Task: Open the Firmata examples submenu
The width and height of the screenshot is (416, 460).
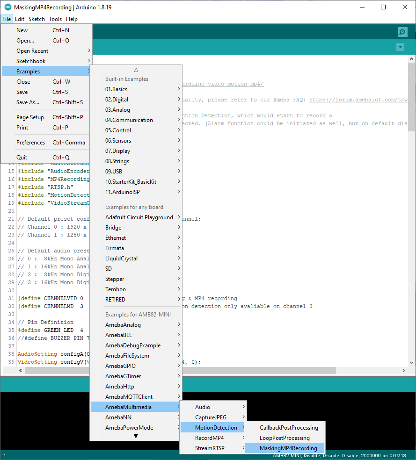Action: tap(136, 248)
